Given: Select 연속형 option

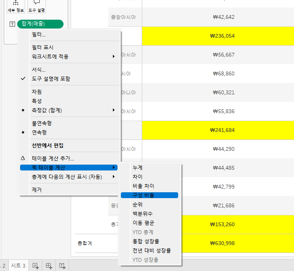Looking at the screenshot, I should tap(69, 132).
